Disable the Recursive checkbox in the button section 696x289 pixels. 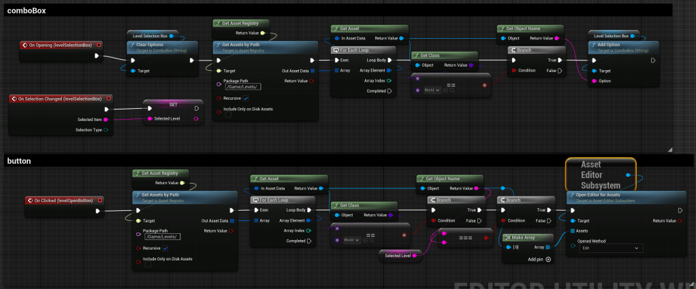click(x=165, y=248)
